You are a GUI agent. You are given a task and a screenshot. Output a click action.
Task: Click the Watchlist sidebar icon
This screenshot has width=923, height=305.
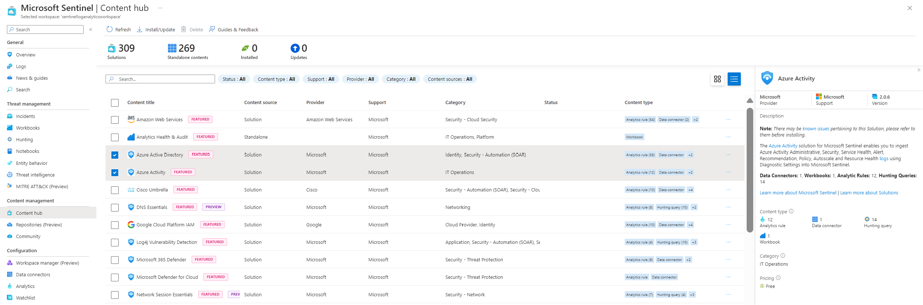pyautogui.click(x=10, y=298)
